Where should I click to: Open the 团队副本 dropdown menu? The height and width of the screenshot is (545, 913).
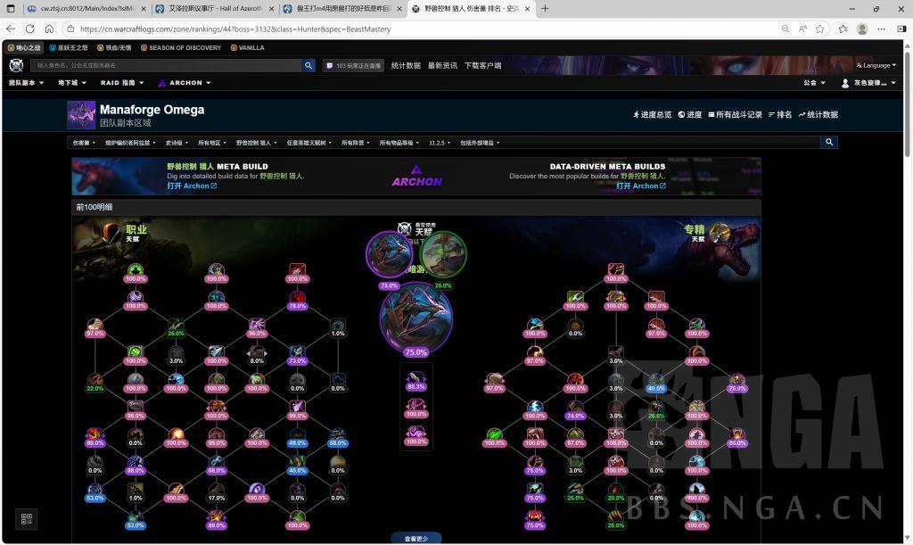pos(27,83)
